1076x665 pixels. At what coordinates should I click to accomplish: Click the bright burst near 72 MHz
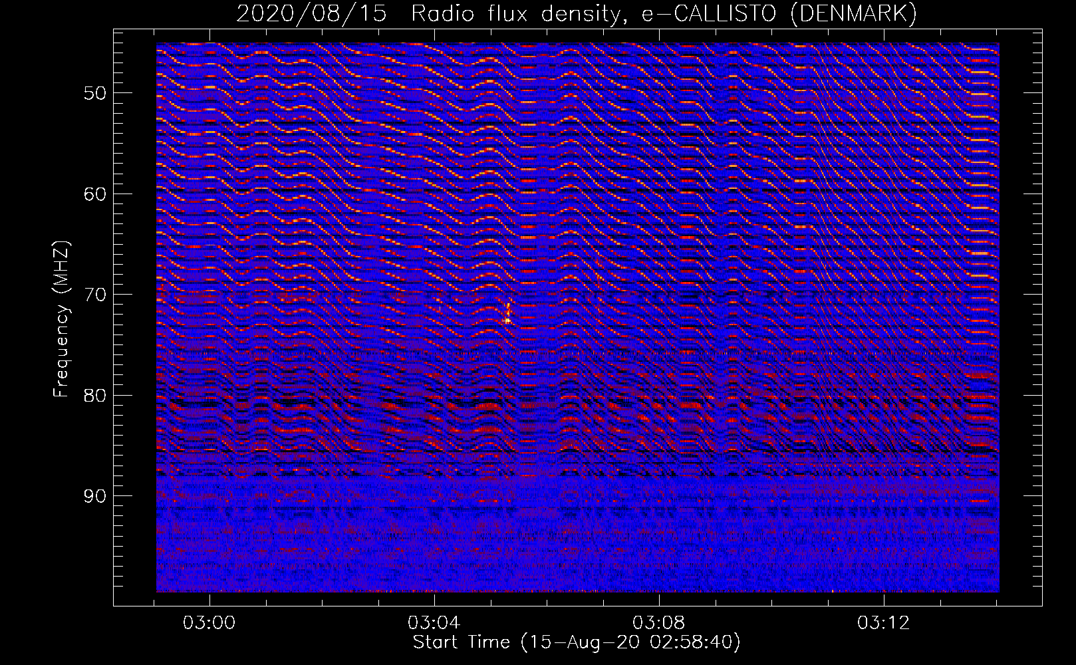tap(507, 314)
